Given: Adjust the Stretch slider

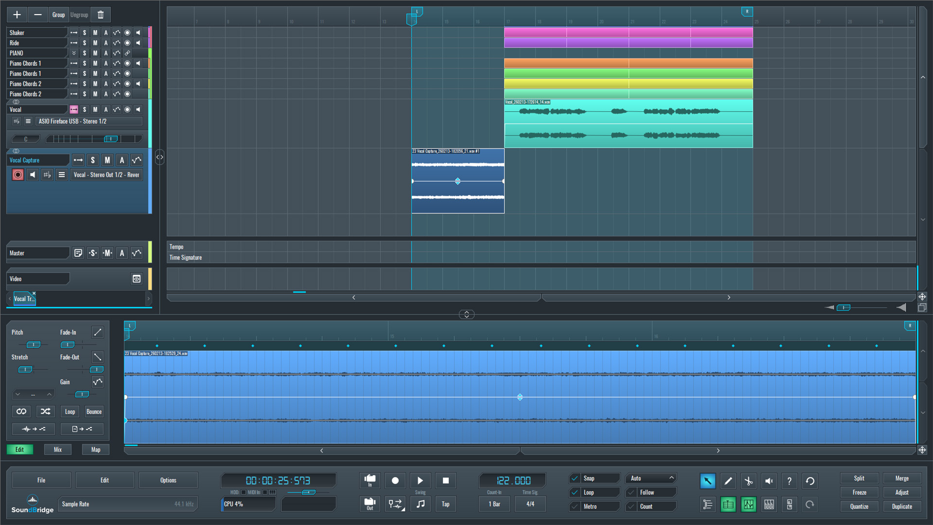Looking at the screenshot, I should (x=25, y=369).
